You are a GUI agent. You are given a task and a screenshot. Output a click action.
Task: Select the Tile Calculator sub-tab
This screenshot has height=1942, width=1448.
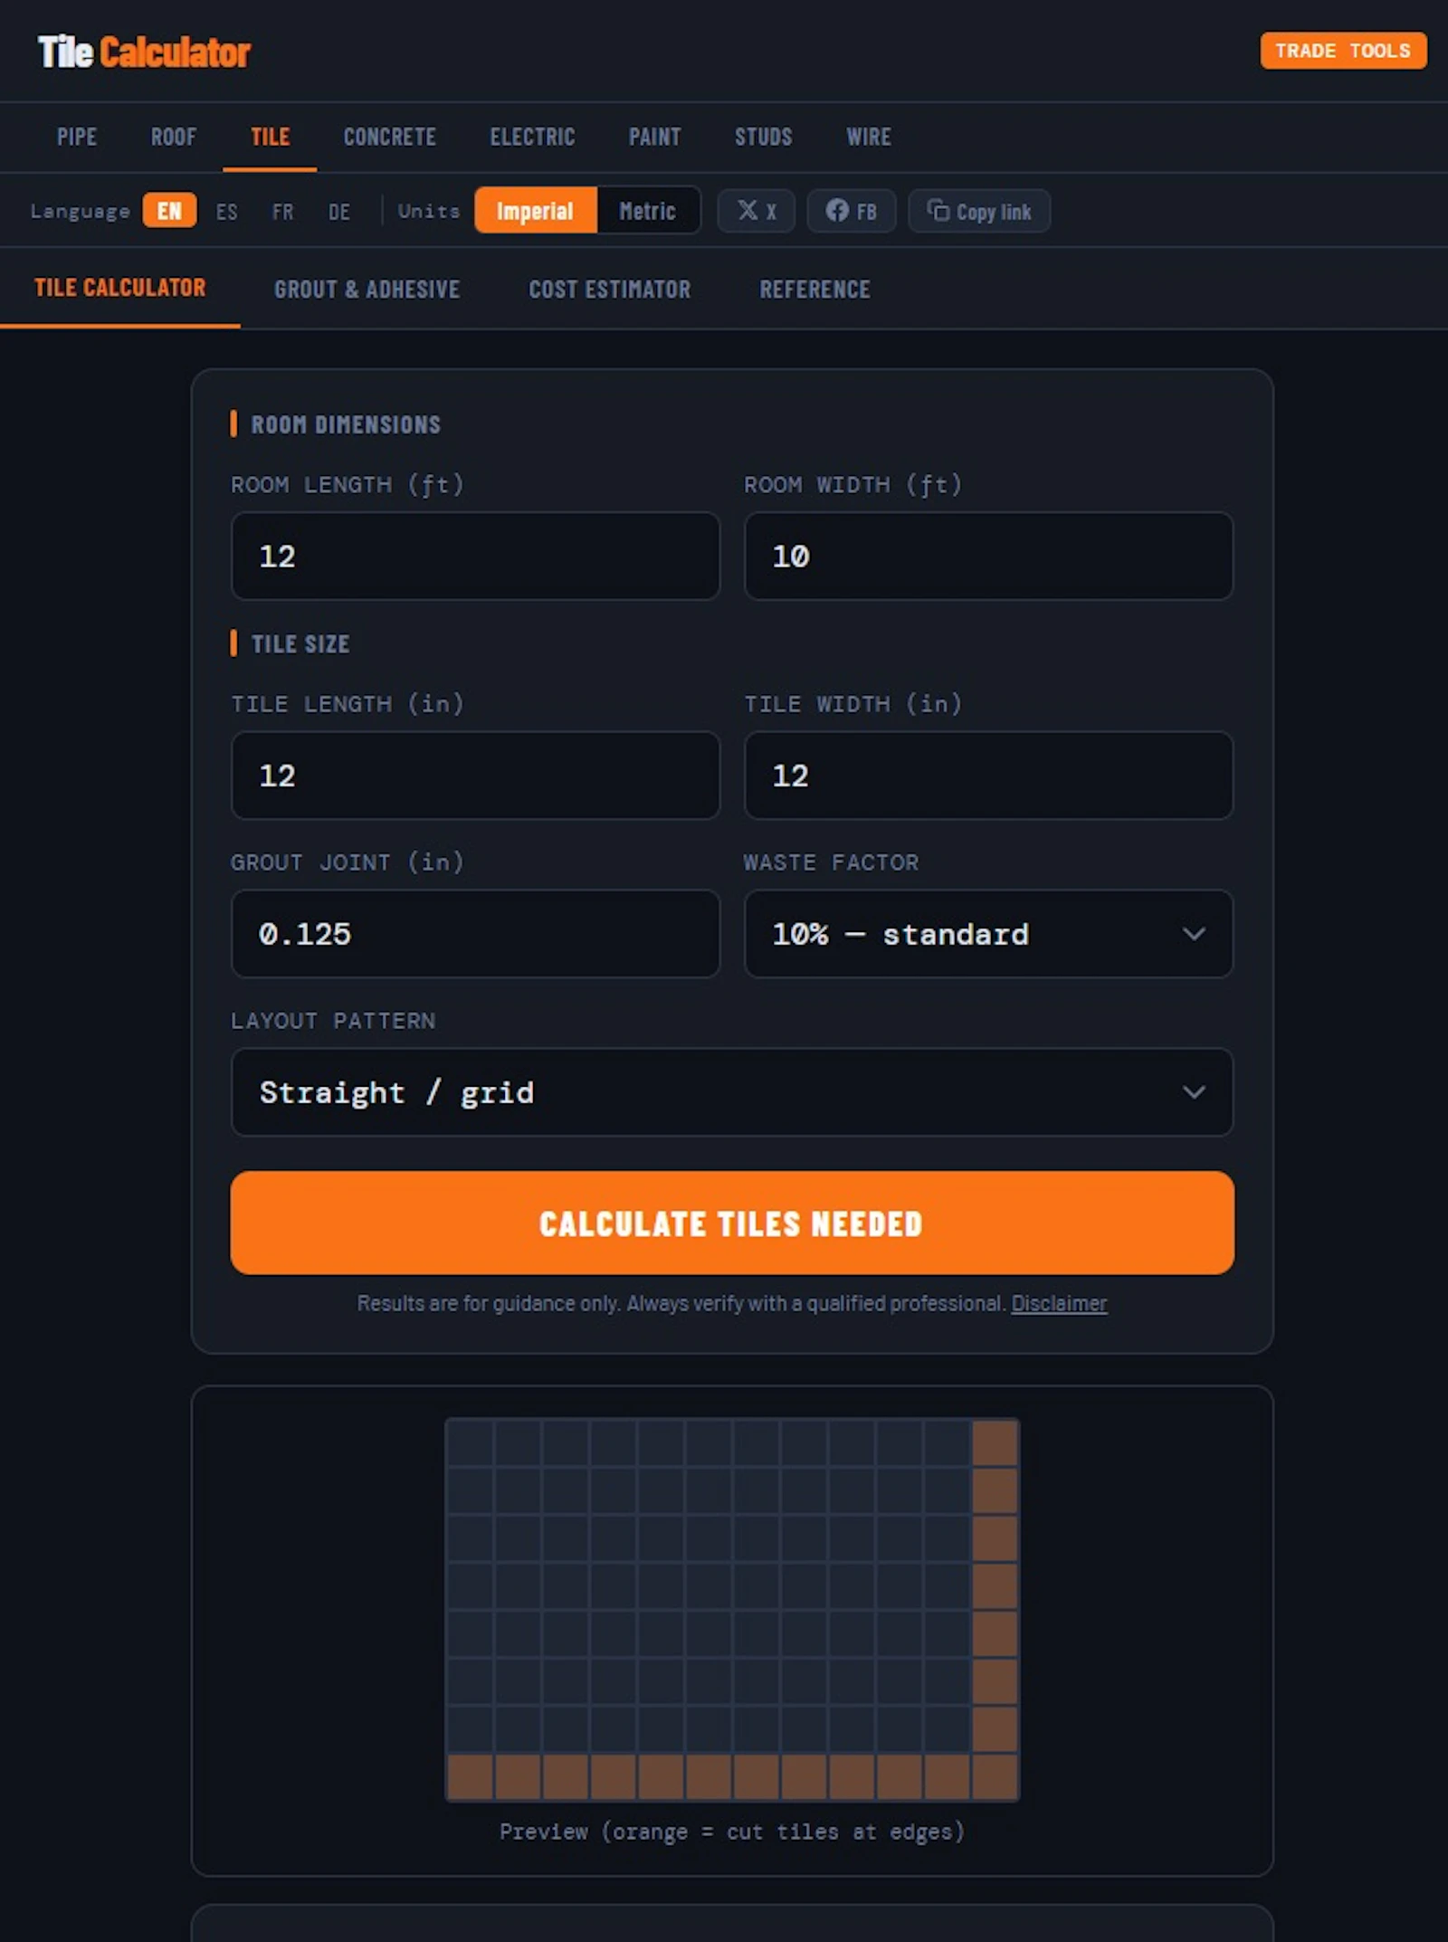(119, 288)
